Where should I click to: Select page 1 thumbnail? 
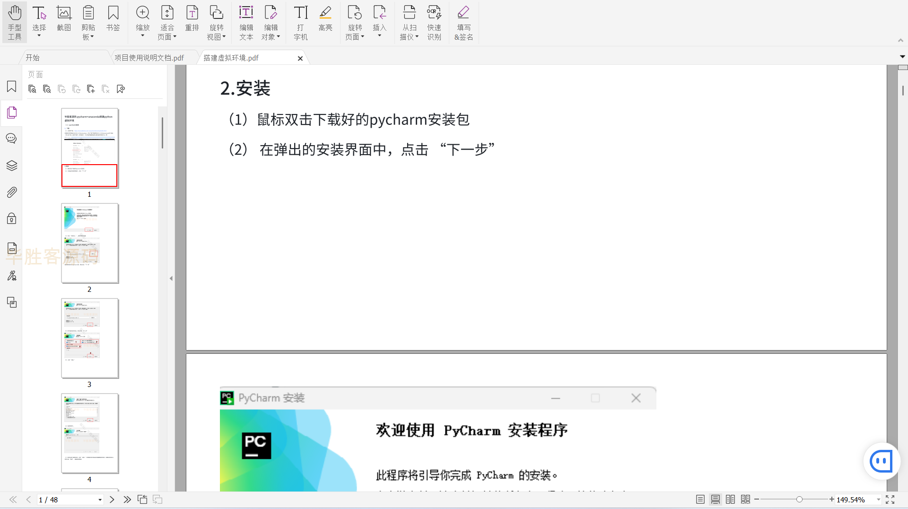(x=90, y=148)
